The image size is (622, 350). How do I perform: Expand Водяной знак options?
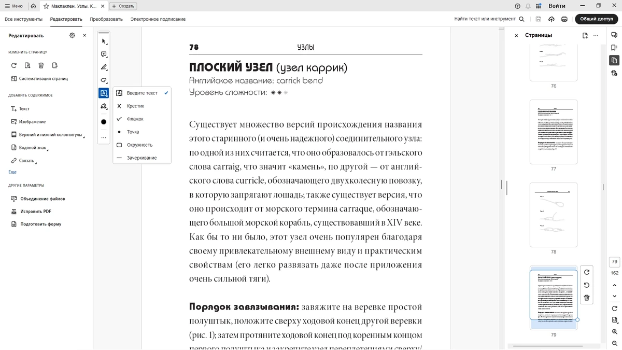tap(29, 148)
